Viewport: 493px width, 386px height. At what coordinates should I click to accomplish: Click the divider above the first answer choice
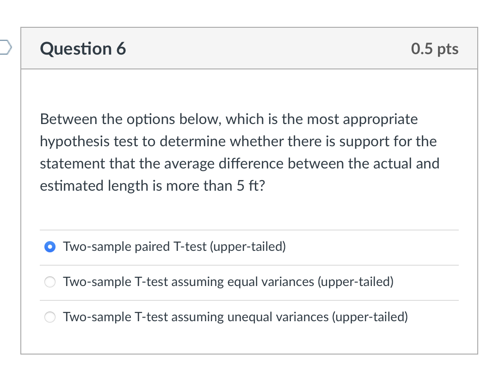click(x=249, y=229)
